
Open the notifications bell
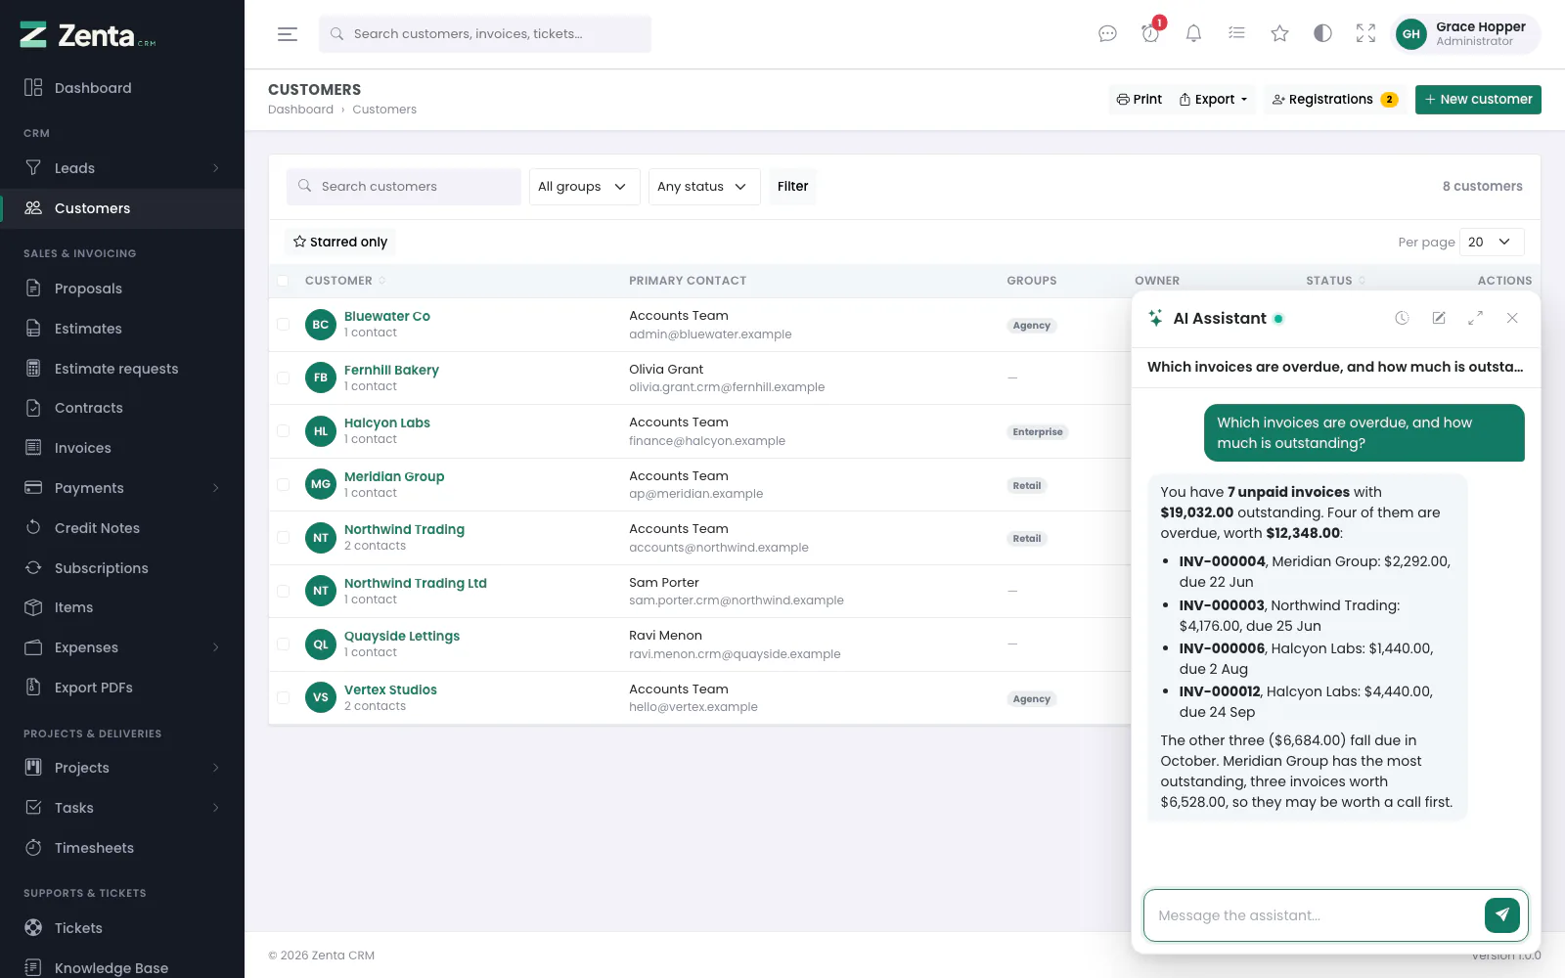1193,34
